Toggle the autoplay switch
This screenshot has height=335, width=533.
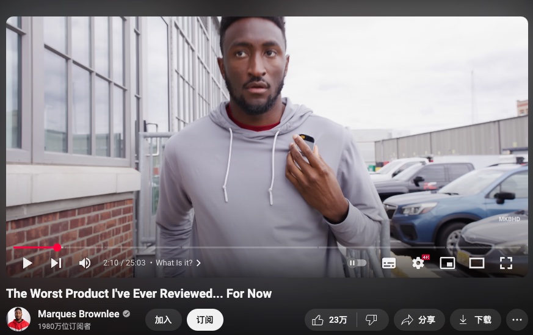point(357,263)
